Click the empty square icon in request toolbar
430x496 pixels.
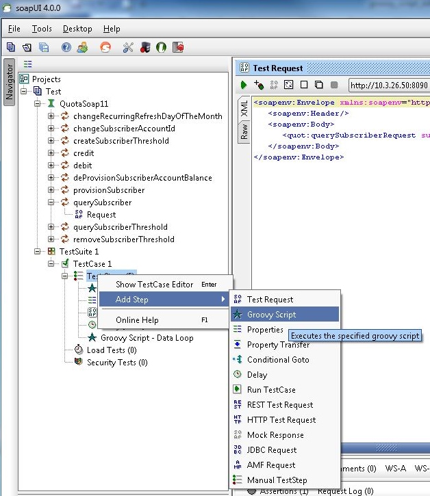[303, 85]
